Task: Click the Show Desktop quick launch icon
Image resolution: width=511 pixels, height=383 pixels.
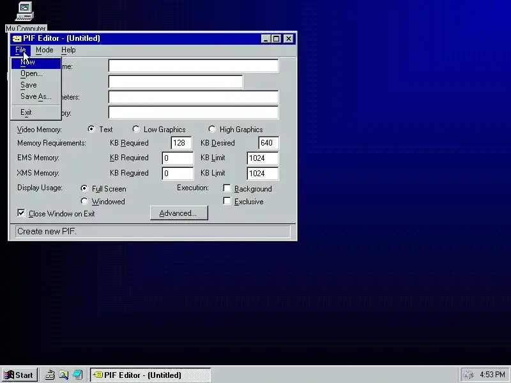Action: pyautogui.click(x=77, y=375)
